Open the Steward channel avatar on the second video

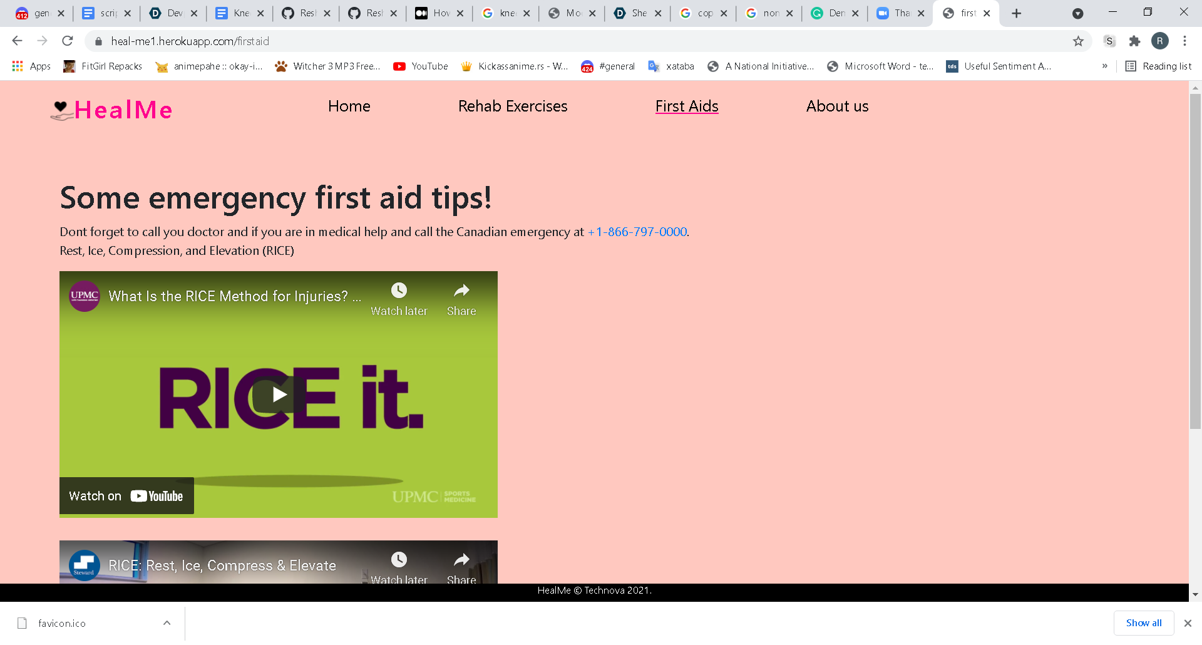point(85,565)
